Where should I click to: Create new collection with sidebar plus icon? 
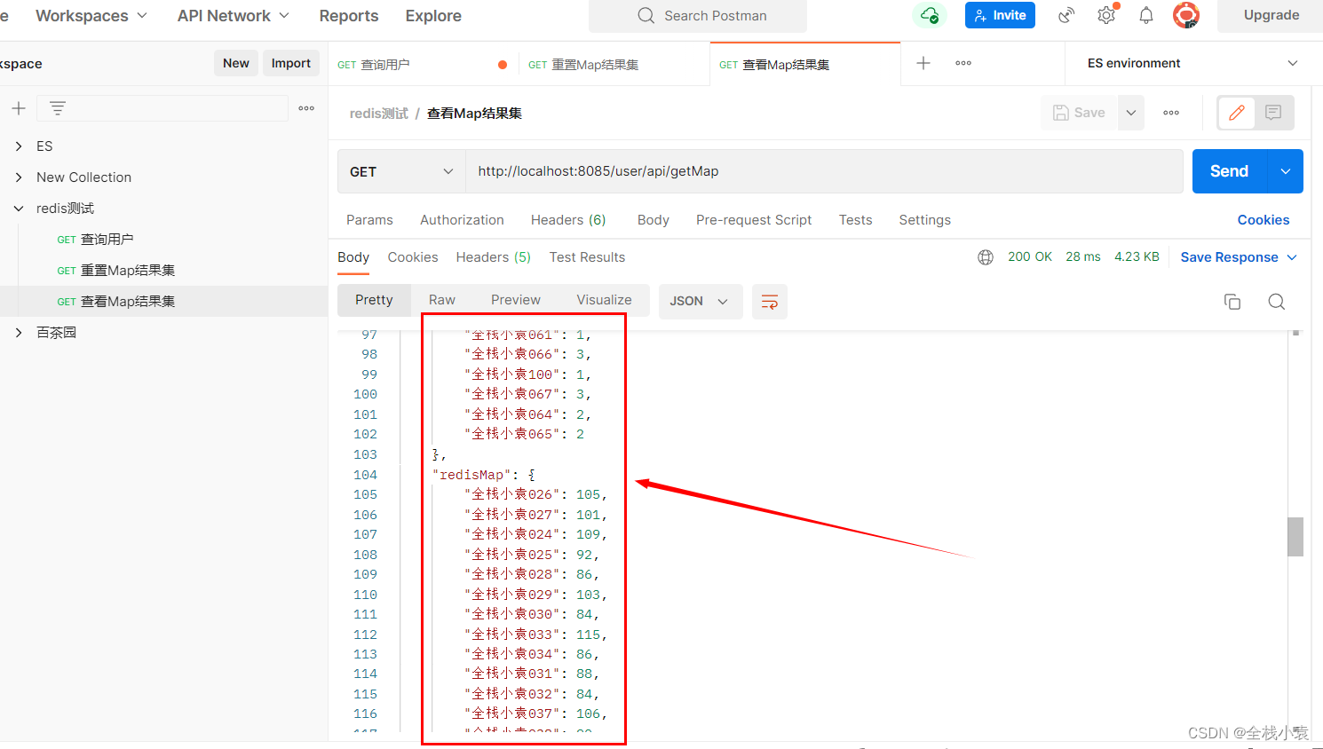(x=19, y=108)
